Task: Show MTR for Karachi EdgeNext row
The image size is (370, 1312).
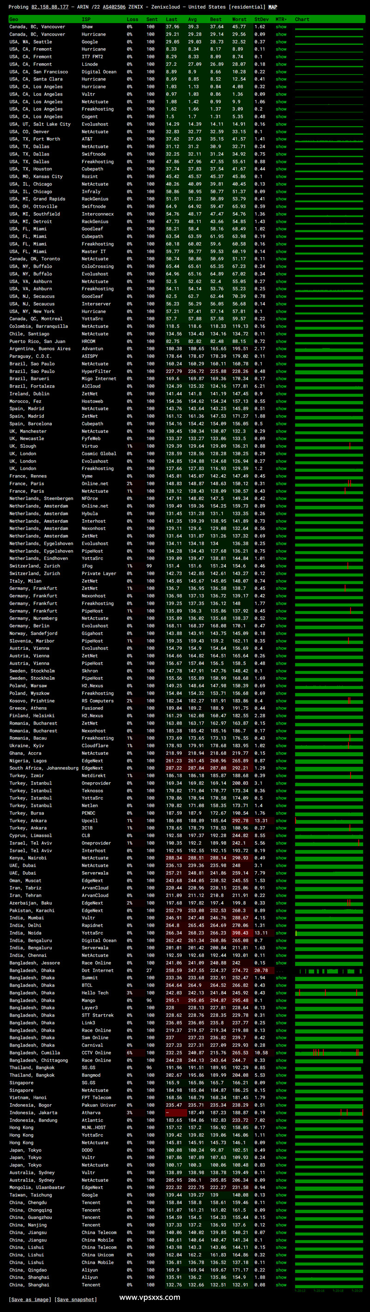Action: pyautogui.click(x=281, y=910)
